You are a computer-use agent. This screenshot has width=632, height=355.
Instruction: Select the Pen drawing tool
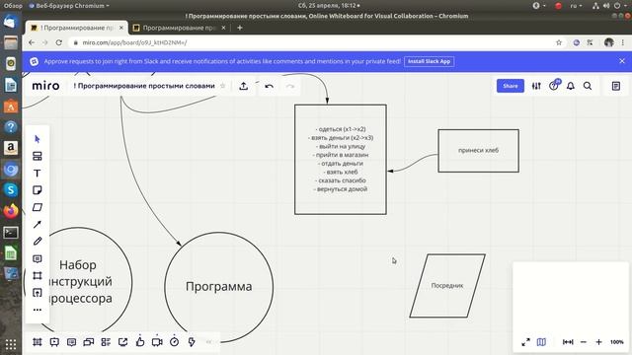click(x=38, y=241)
